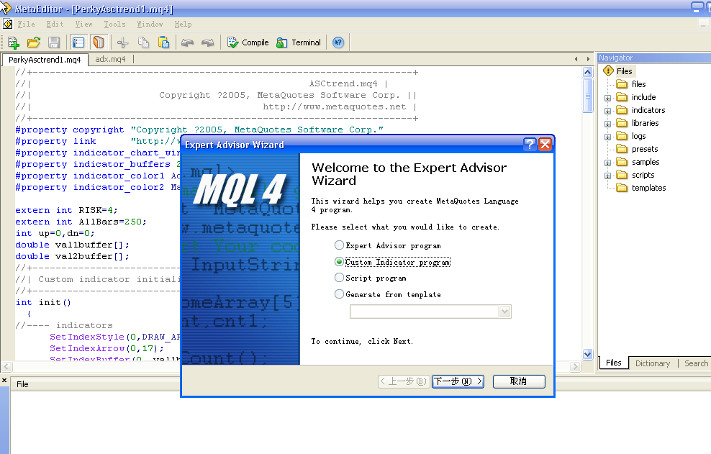Viewport: 711px width, 454px height.
Task: Click the Undo arrow icon
Action: (x=187, y=42)
